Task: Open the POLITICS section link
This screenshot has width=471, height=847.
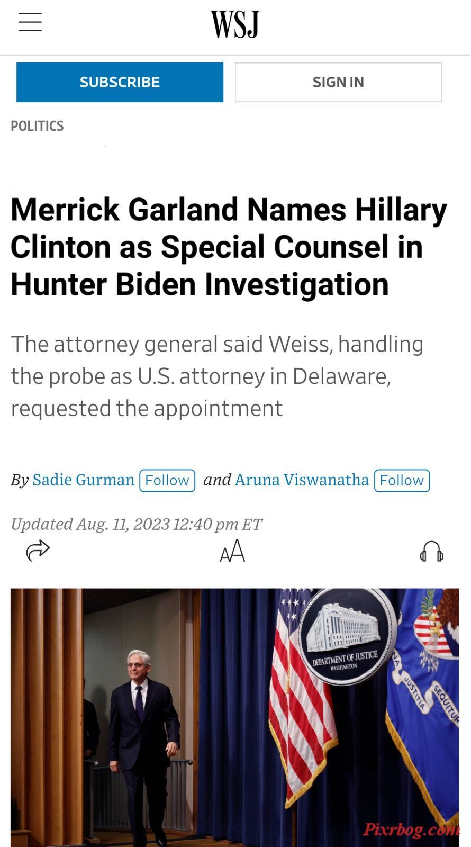Action: (37, 126)
